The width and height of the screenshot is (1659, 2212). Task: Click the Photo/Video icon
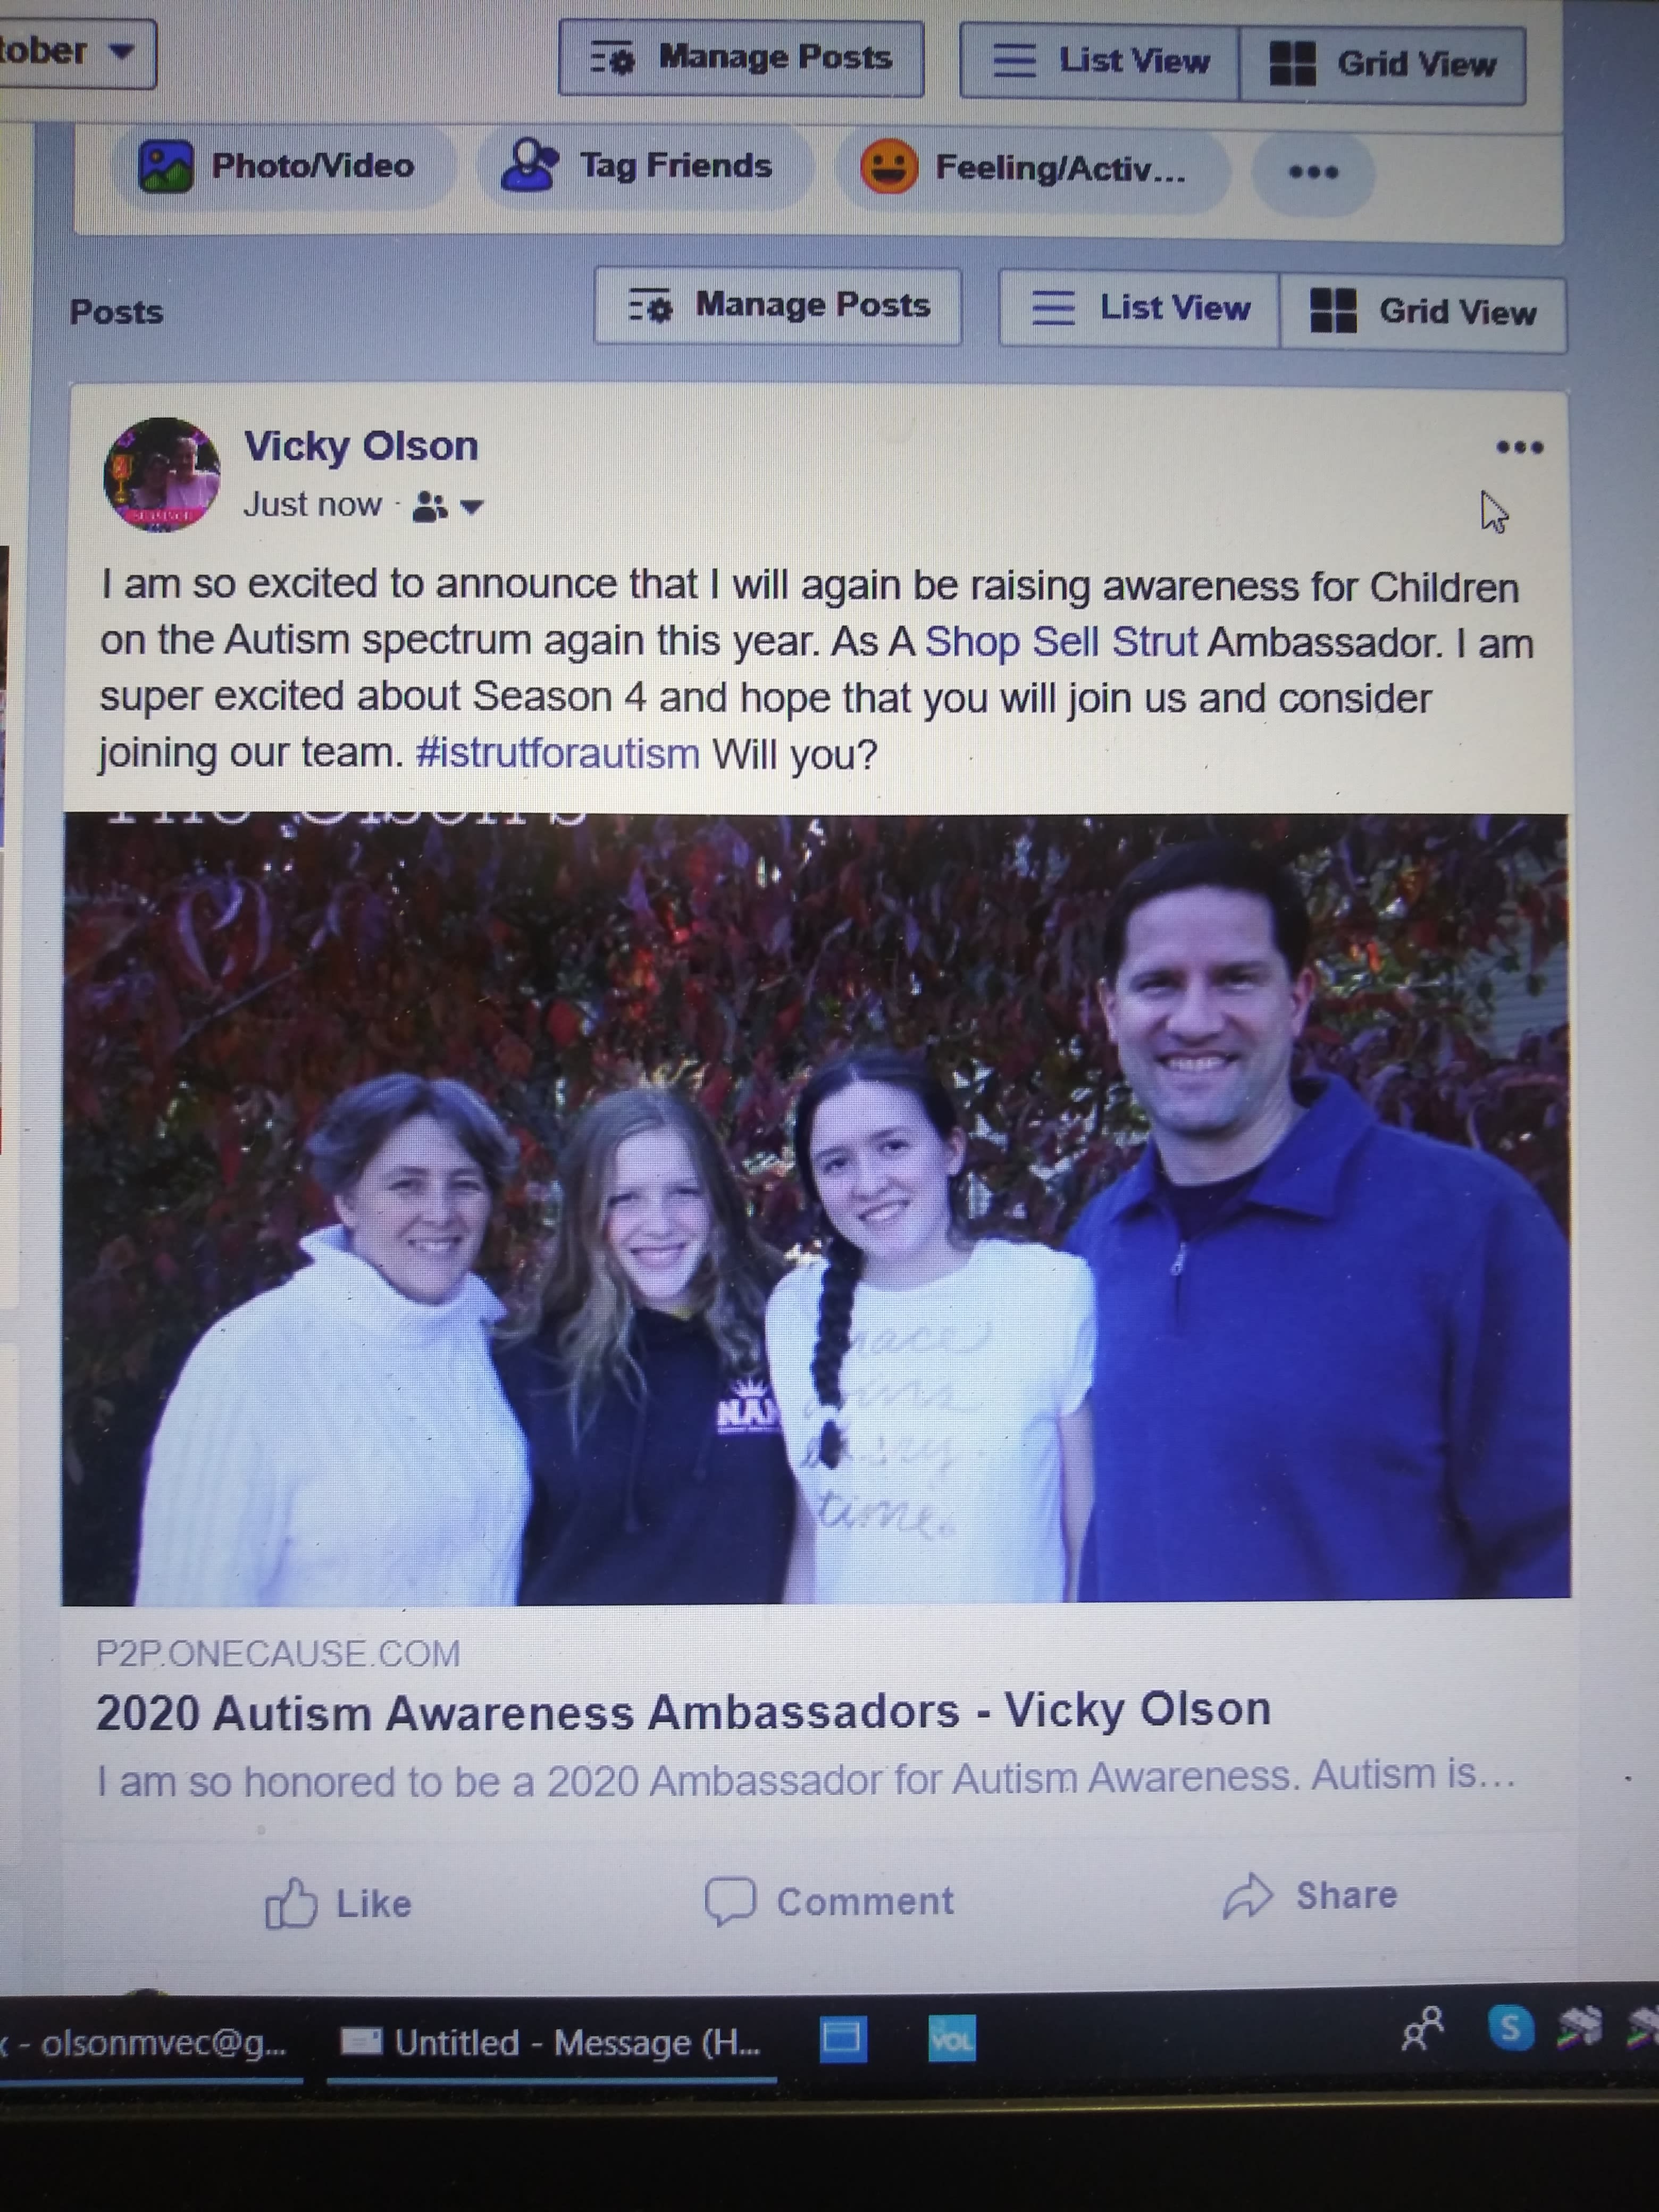166,165
